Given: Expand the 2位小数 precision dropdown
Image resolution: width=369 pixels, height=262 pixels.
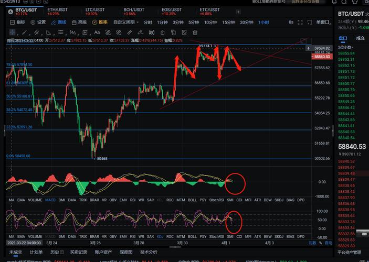Looking at the screenshot, I should pyautogui.click(x=346, y=47).
